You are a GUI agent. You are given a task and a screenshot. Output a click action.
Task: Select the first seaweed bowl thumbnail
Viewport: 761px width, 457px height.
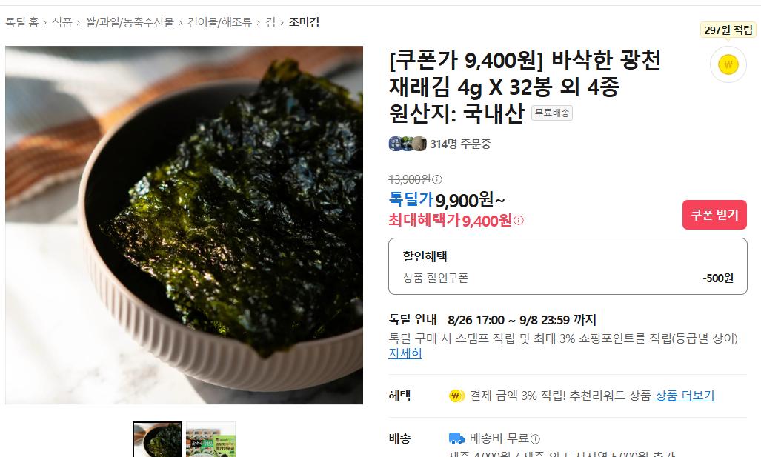[x=157, y=439]
